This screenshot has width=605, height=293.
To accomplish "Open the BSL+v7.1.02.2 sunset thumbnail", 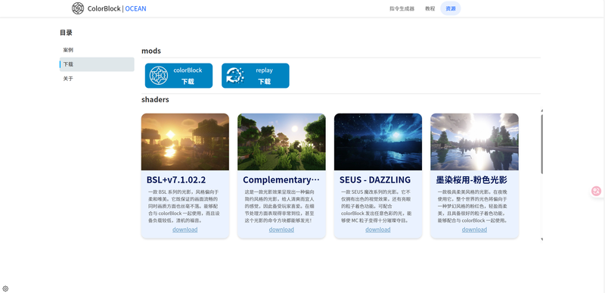I will click(x=185, y=142).
